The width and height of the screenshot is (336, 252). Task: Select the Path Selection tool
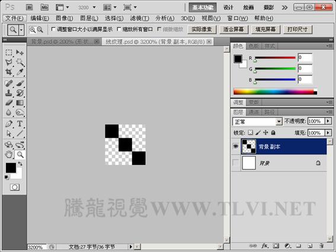pyautogui.click(x=8, y=133)
